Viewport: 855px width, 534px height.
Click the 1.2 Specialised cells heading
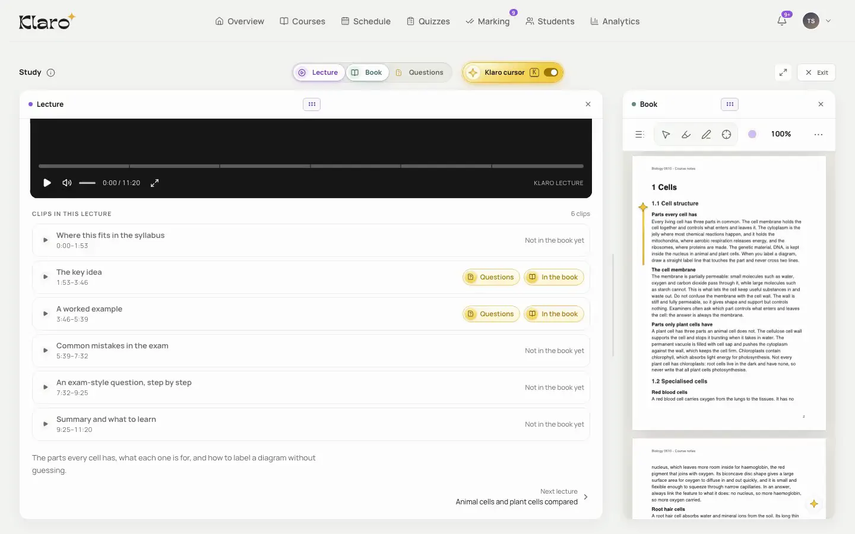point(679,382)
